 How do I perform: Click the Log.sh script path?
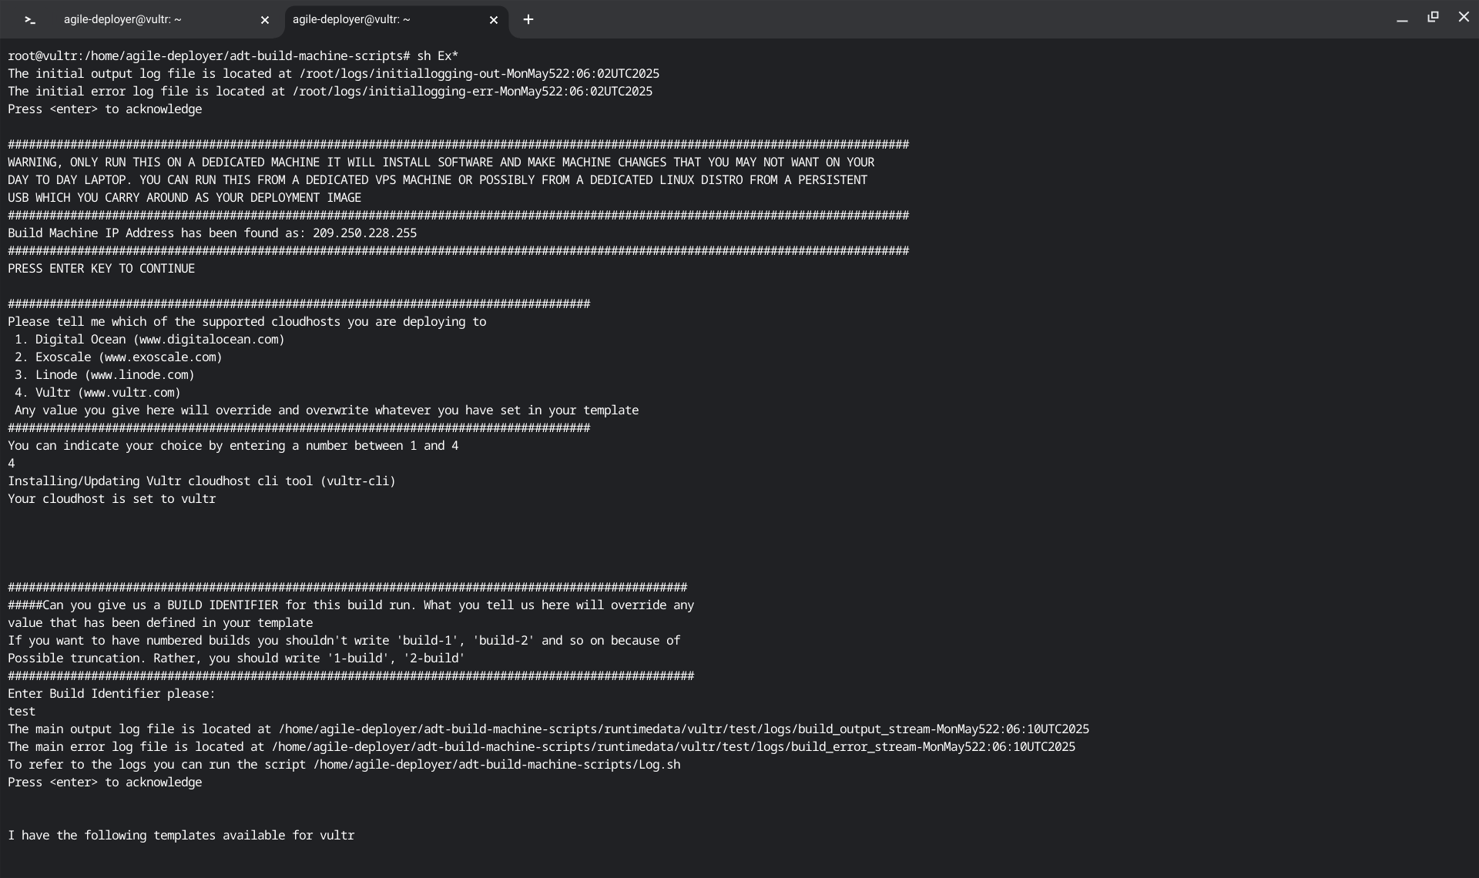496,765
